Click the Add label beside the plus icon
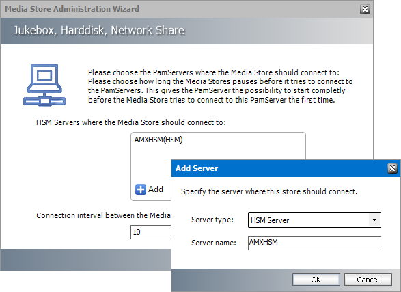 [x=156, y=189]
